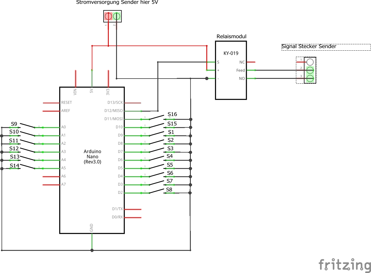This screenshot has width=371, height=273.
Task: Select switch S14 at pin A5
Action: [x=27, y=167]
